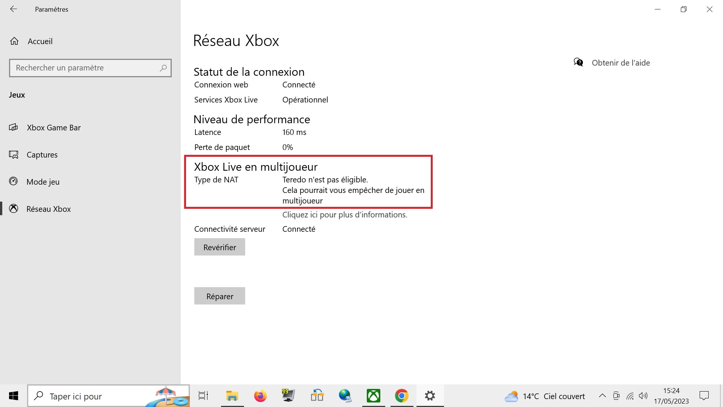Open the Windows Start menu

point(14,396)
